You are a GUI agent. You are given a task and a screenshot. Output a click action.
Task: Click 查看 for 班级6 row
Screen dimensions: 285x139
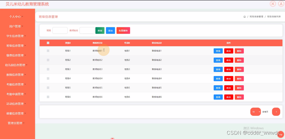click(x=218, y=97)
